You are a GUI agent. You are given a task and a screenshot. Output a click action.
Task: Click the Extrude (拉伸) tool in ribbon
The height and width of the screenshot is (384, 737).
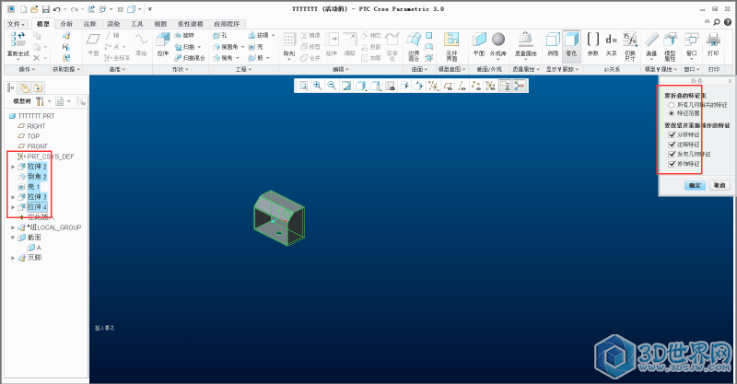coord(163,45)
